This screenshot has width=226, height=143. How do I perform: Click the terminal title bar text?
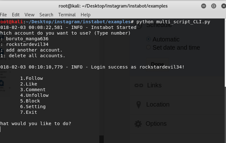click(113, 6)
